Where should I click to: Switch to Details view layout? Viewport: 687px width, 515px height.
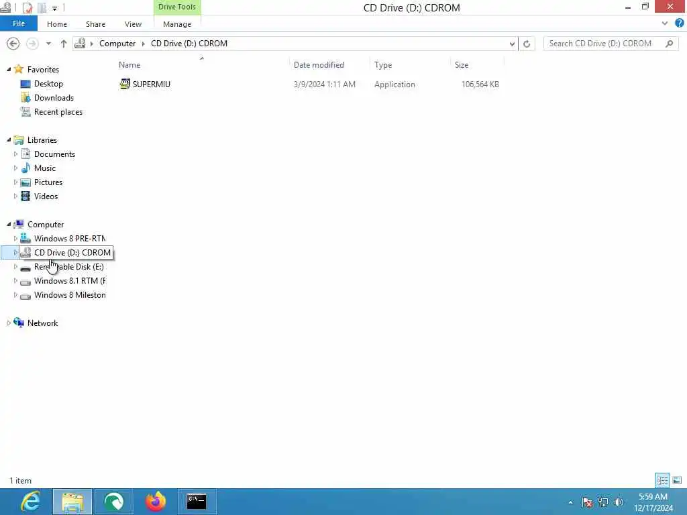(662, 480)
